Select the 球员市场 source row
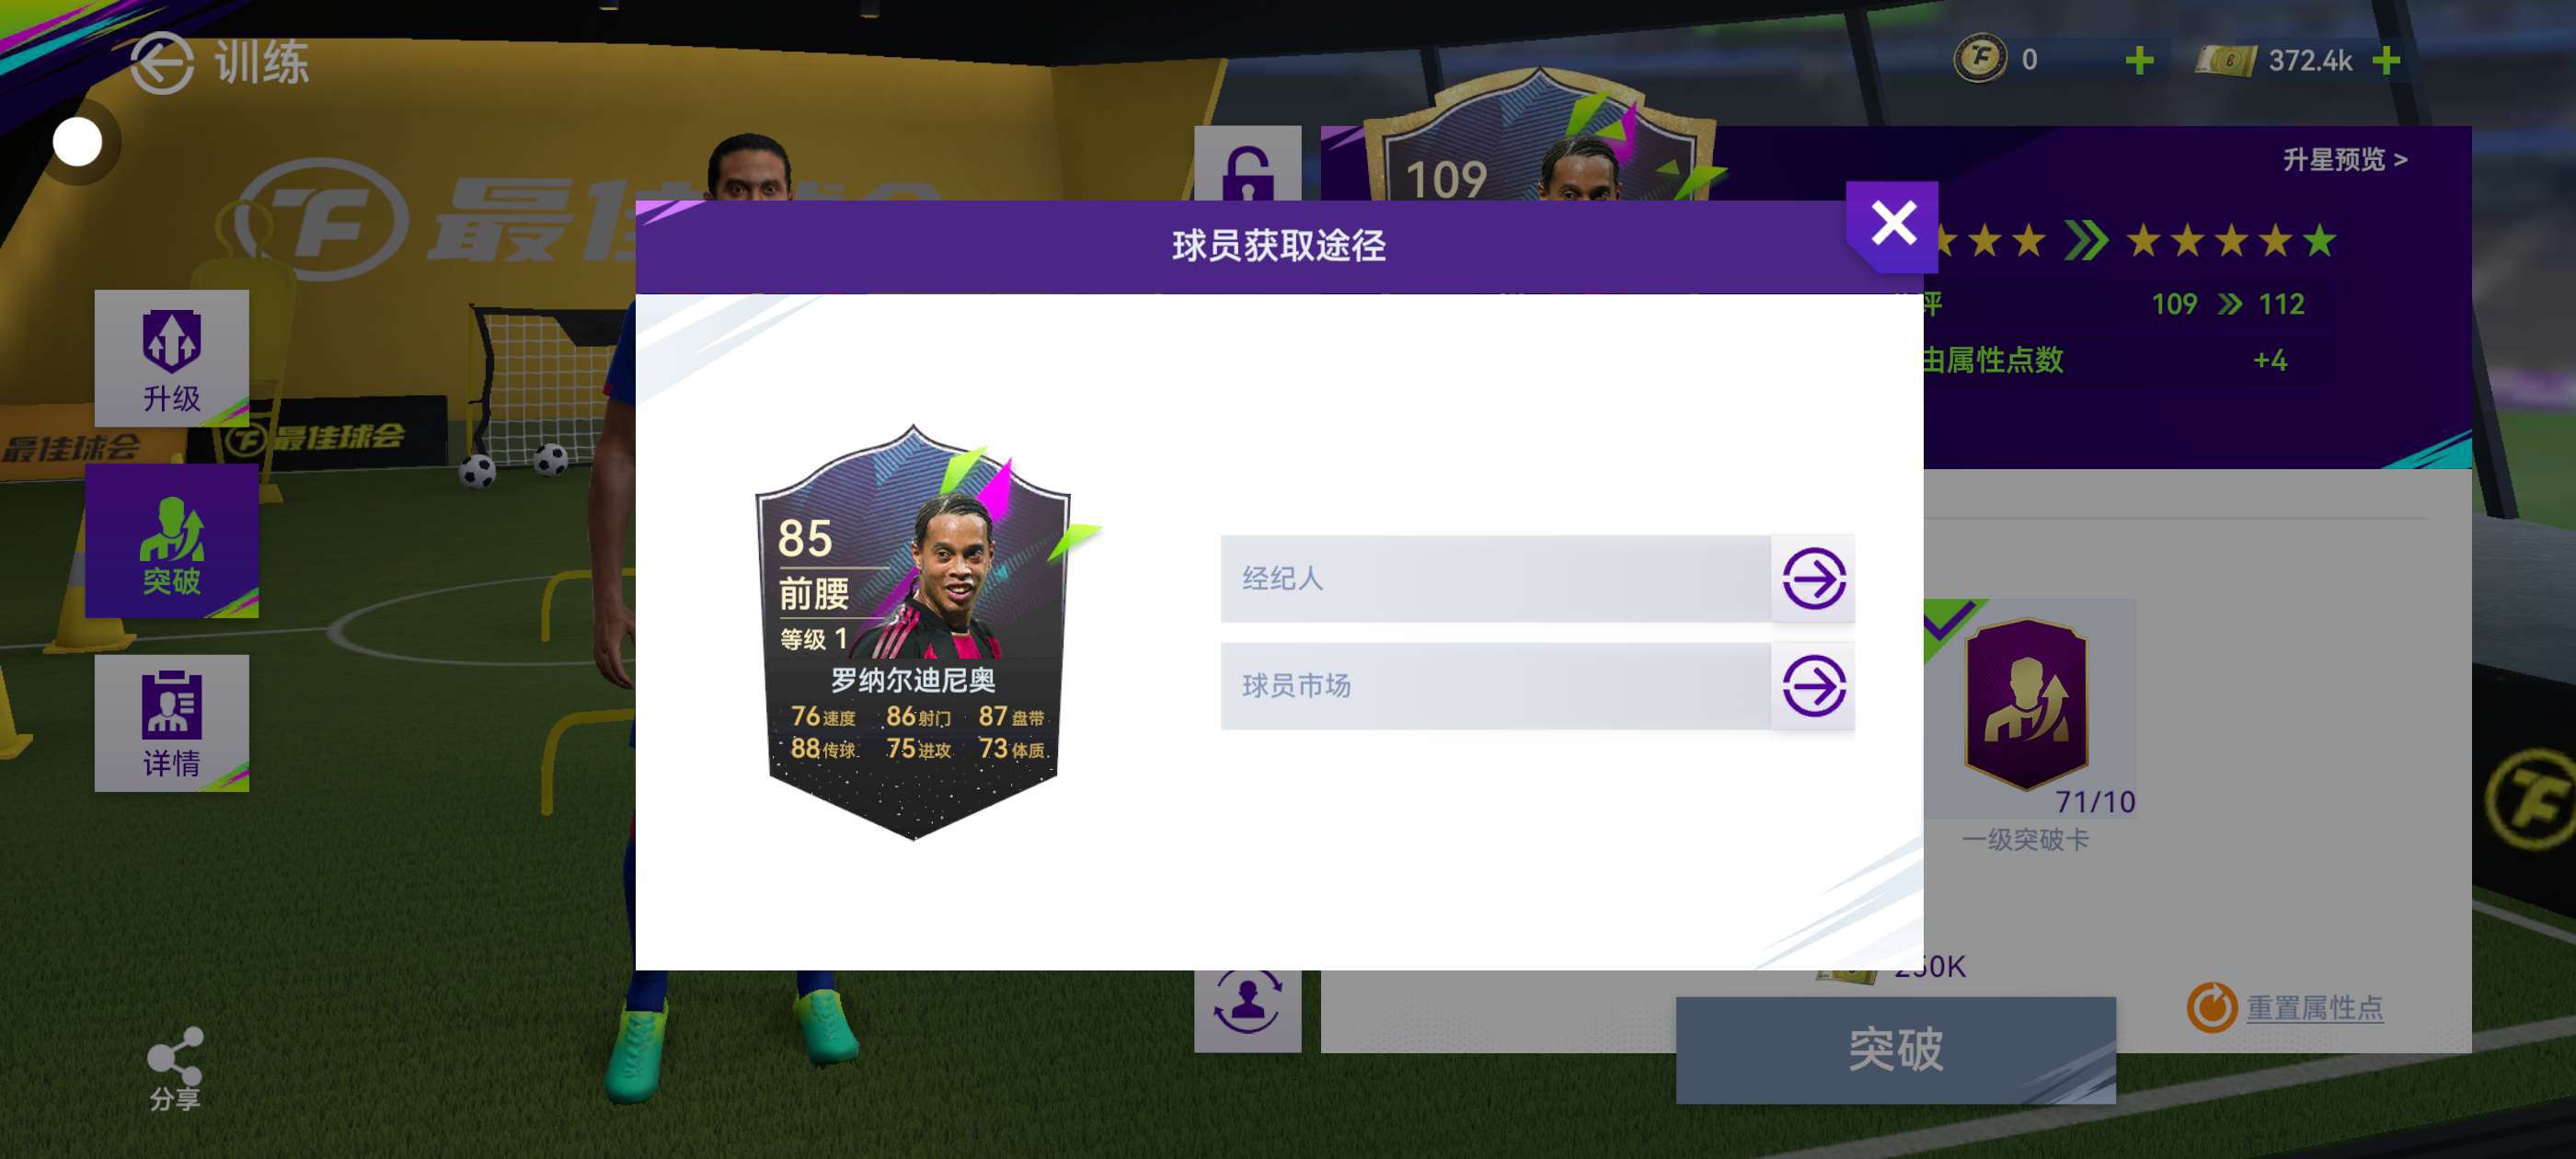This screenshot has height=1159, width=2576. point(1496,686)
